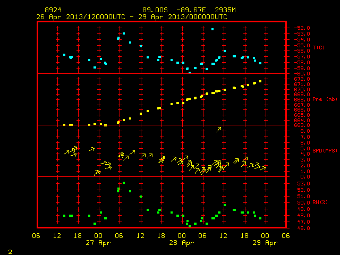
Task: Click the topmost green humidity point near 53.0
Action: point(124,183)
